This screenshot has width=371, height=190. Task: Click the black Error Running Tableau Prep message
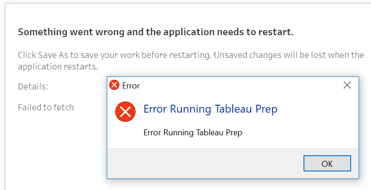193,133
